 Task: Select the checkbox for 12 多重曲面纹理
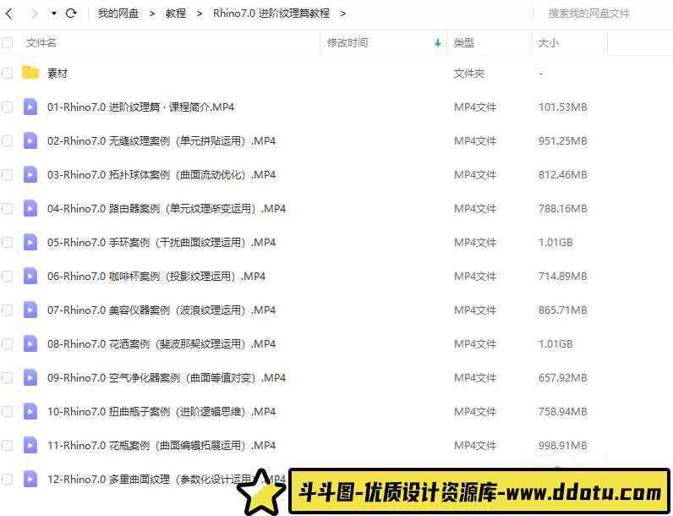8,479
